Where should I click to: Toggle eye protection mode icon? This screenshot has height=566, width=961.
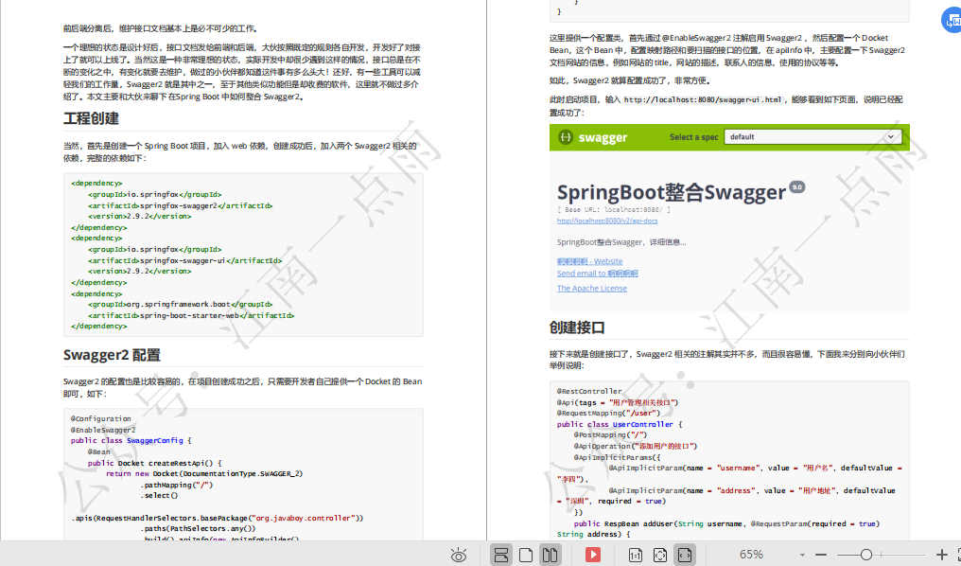[x=459, y=556]
